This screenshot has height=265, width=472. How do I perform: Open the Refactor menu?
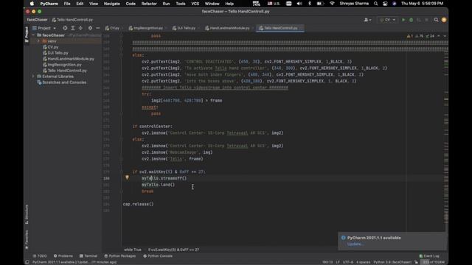click(x=149, y=4)
